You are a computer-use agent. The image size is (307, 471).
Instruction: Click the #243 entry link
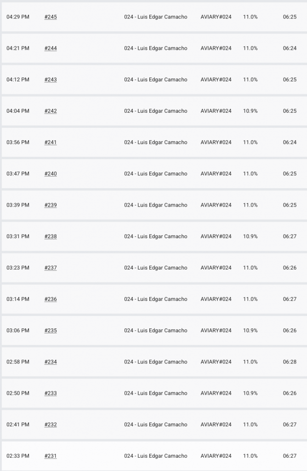click(51, 80)
